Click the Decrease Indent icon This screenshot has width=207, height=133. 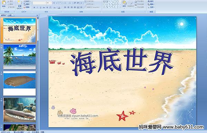pos(75,3)
